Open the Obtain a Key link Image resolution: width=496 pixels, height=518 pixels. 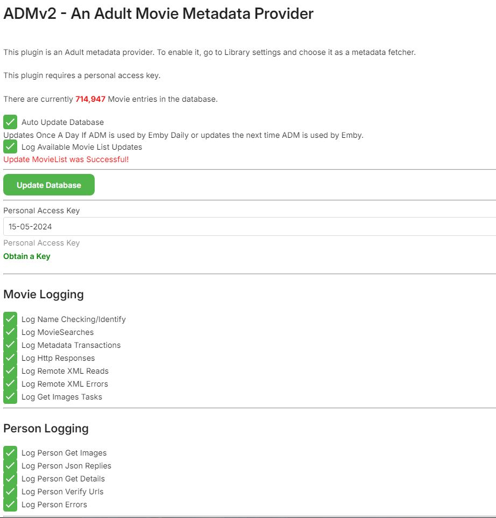click(27, 256)
